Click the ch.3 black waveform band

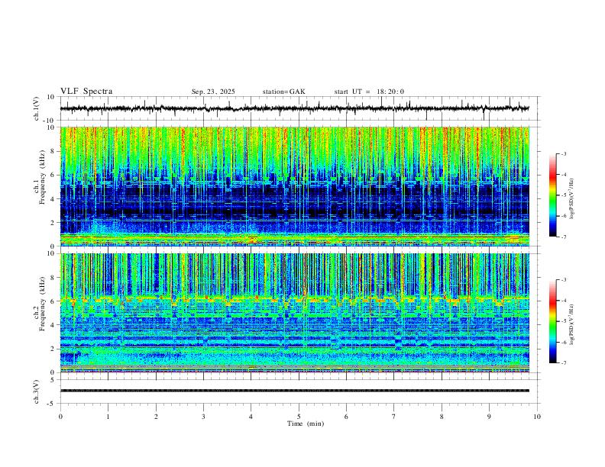(294, 391)
